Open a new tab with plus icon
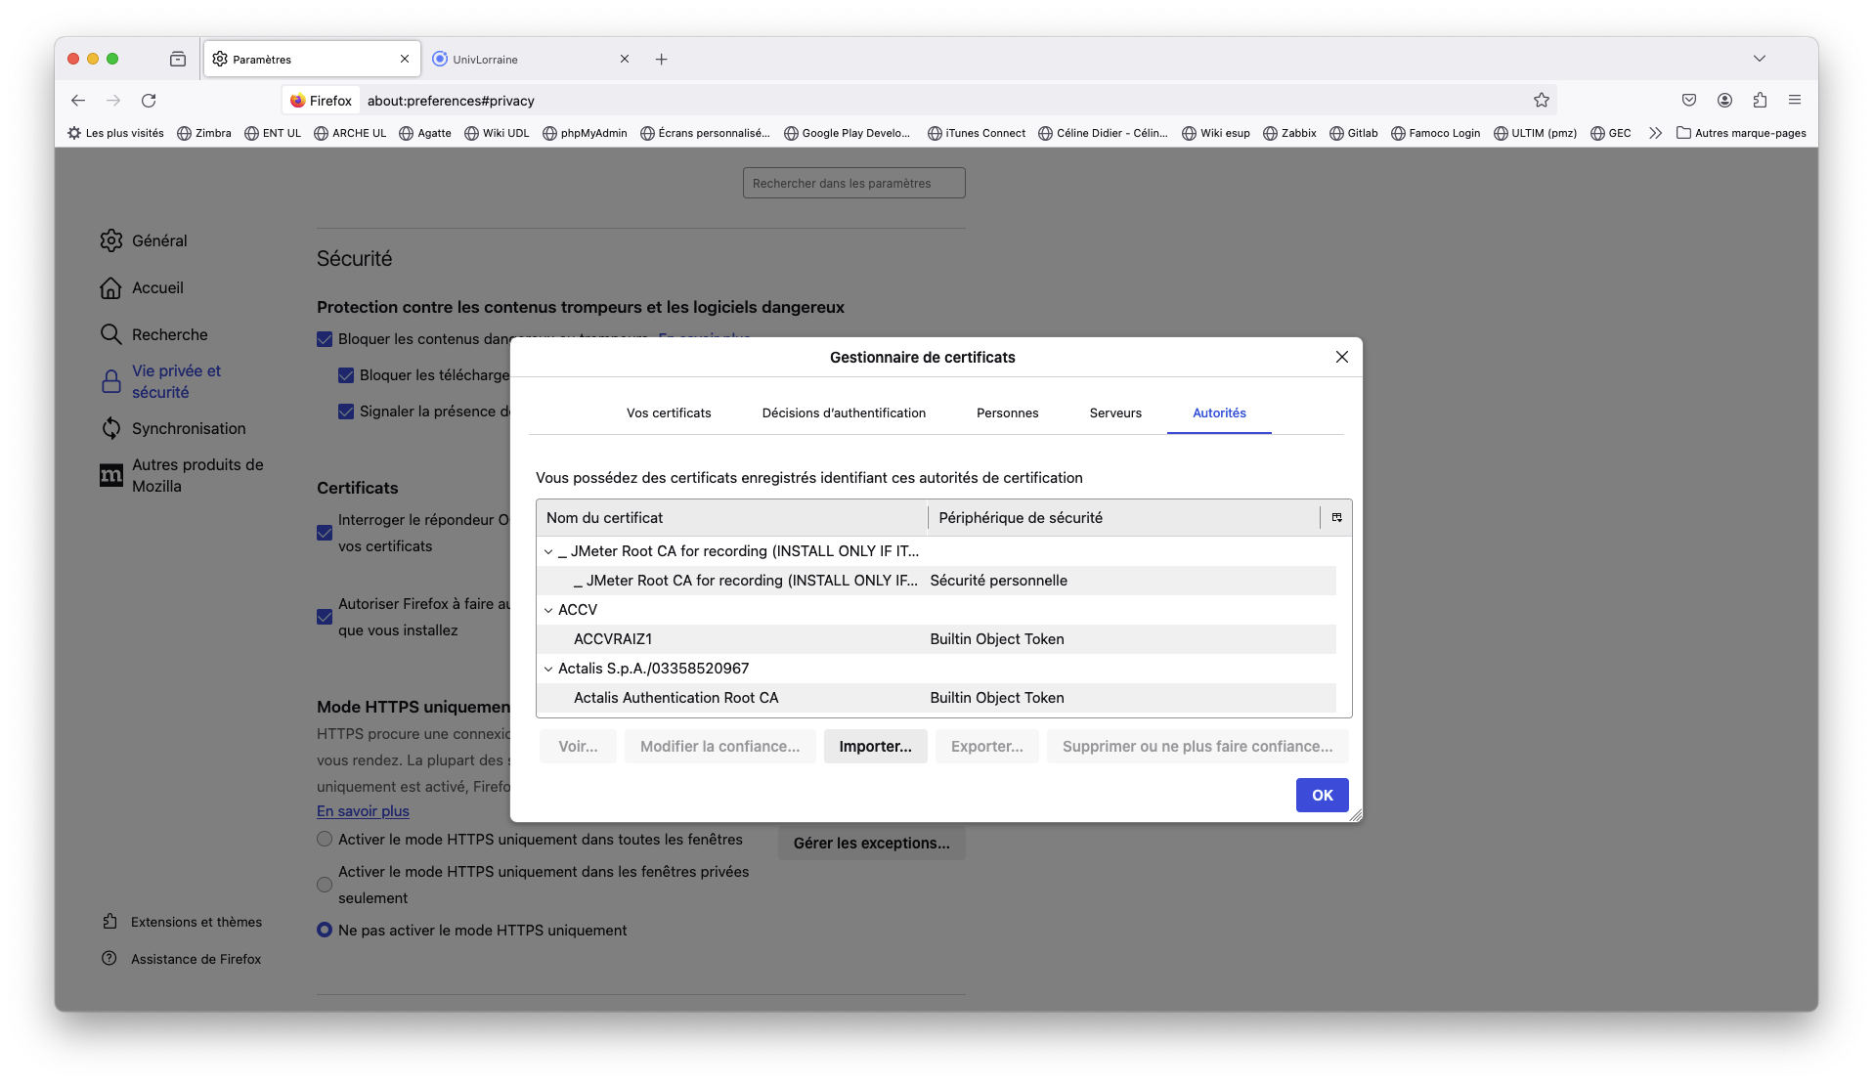This screenshot has width=1873, height=1084. pos(662,60)
